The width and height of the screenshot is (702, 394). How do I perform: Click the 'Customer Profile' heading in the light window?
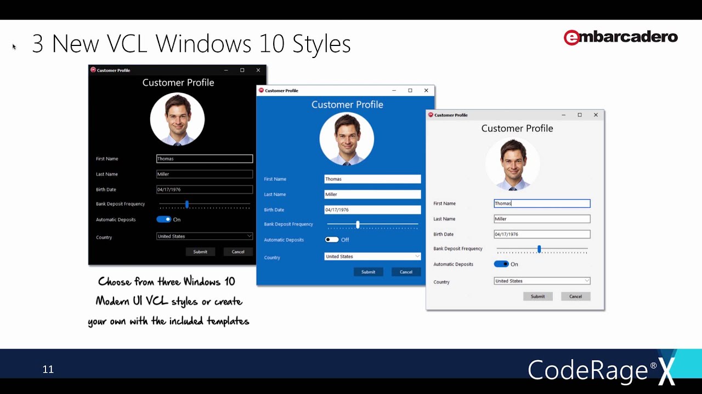517,129
